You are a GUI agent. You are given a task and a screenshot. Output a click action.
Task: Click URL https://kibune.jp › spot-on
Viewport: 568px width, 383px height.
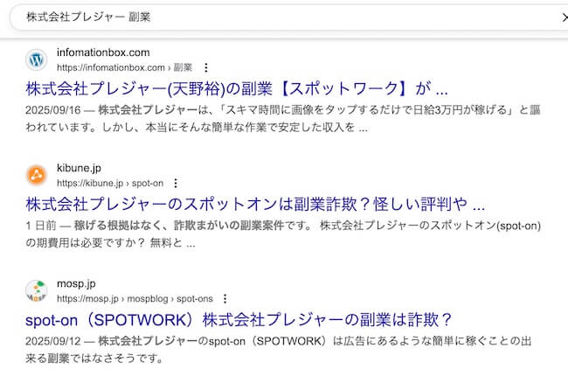[x=110, y=184]
